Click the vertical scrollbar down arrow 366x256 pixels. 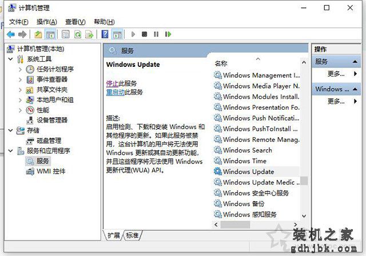304,216
